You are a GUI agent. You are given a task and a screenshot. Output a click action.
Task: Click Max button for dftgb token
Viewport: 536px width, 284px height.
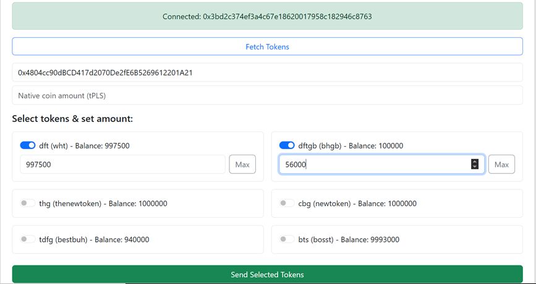tap(501, 164)
